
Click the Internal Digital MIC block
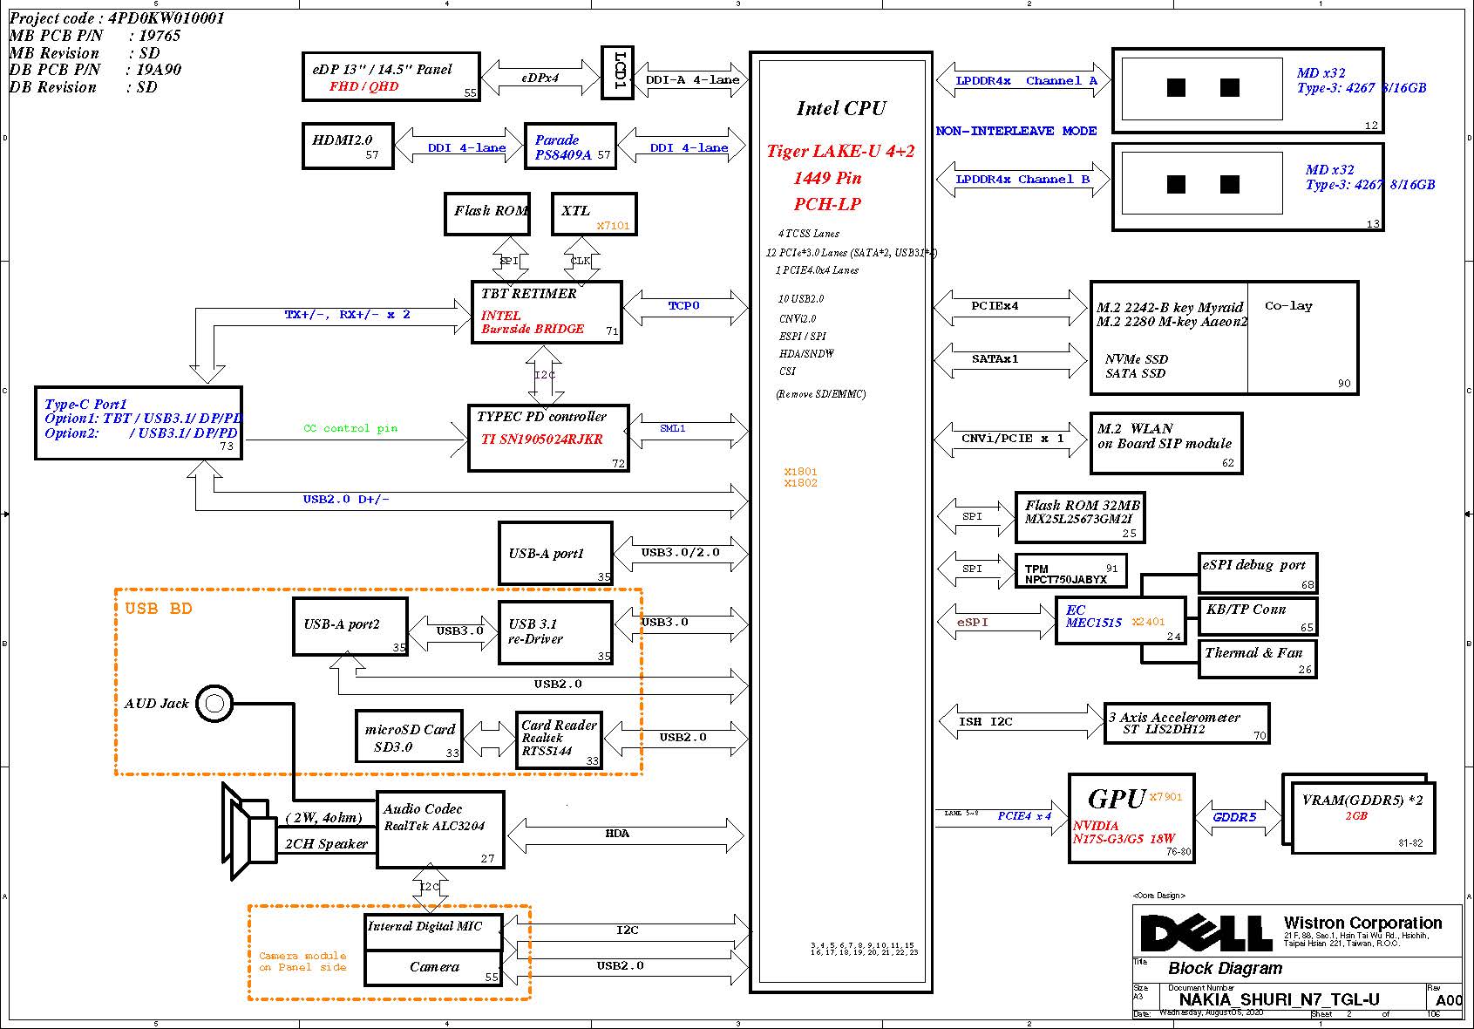tap(434, 931)
